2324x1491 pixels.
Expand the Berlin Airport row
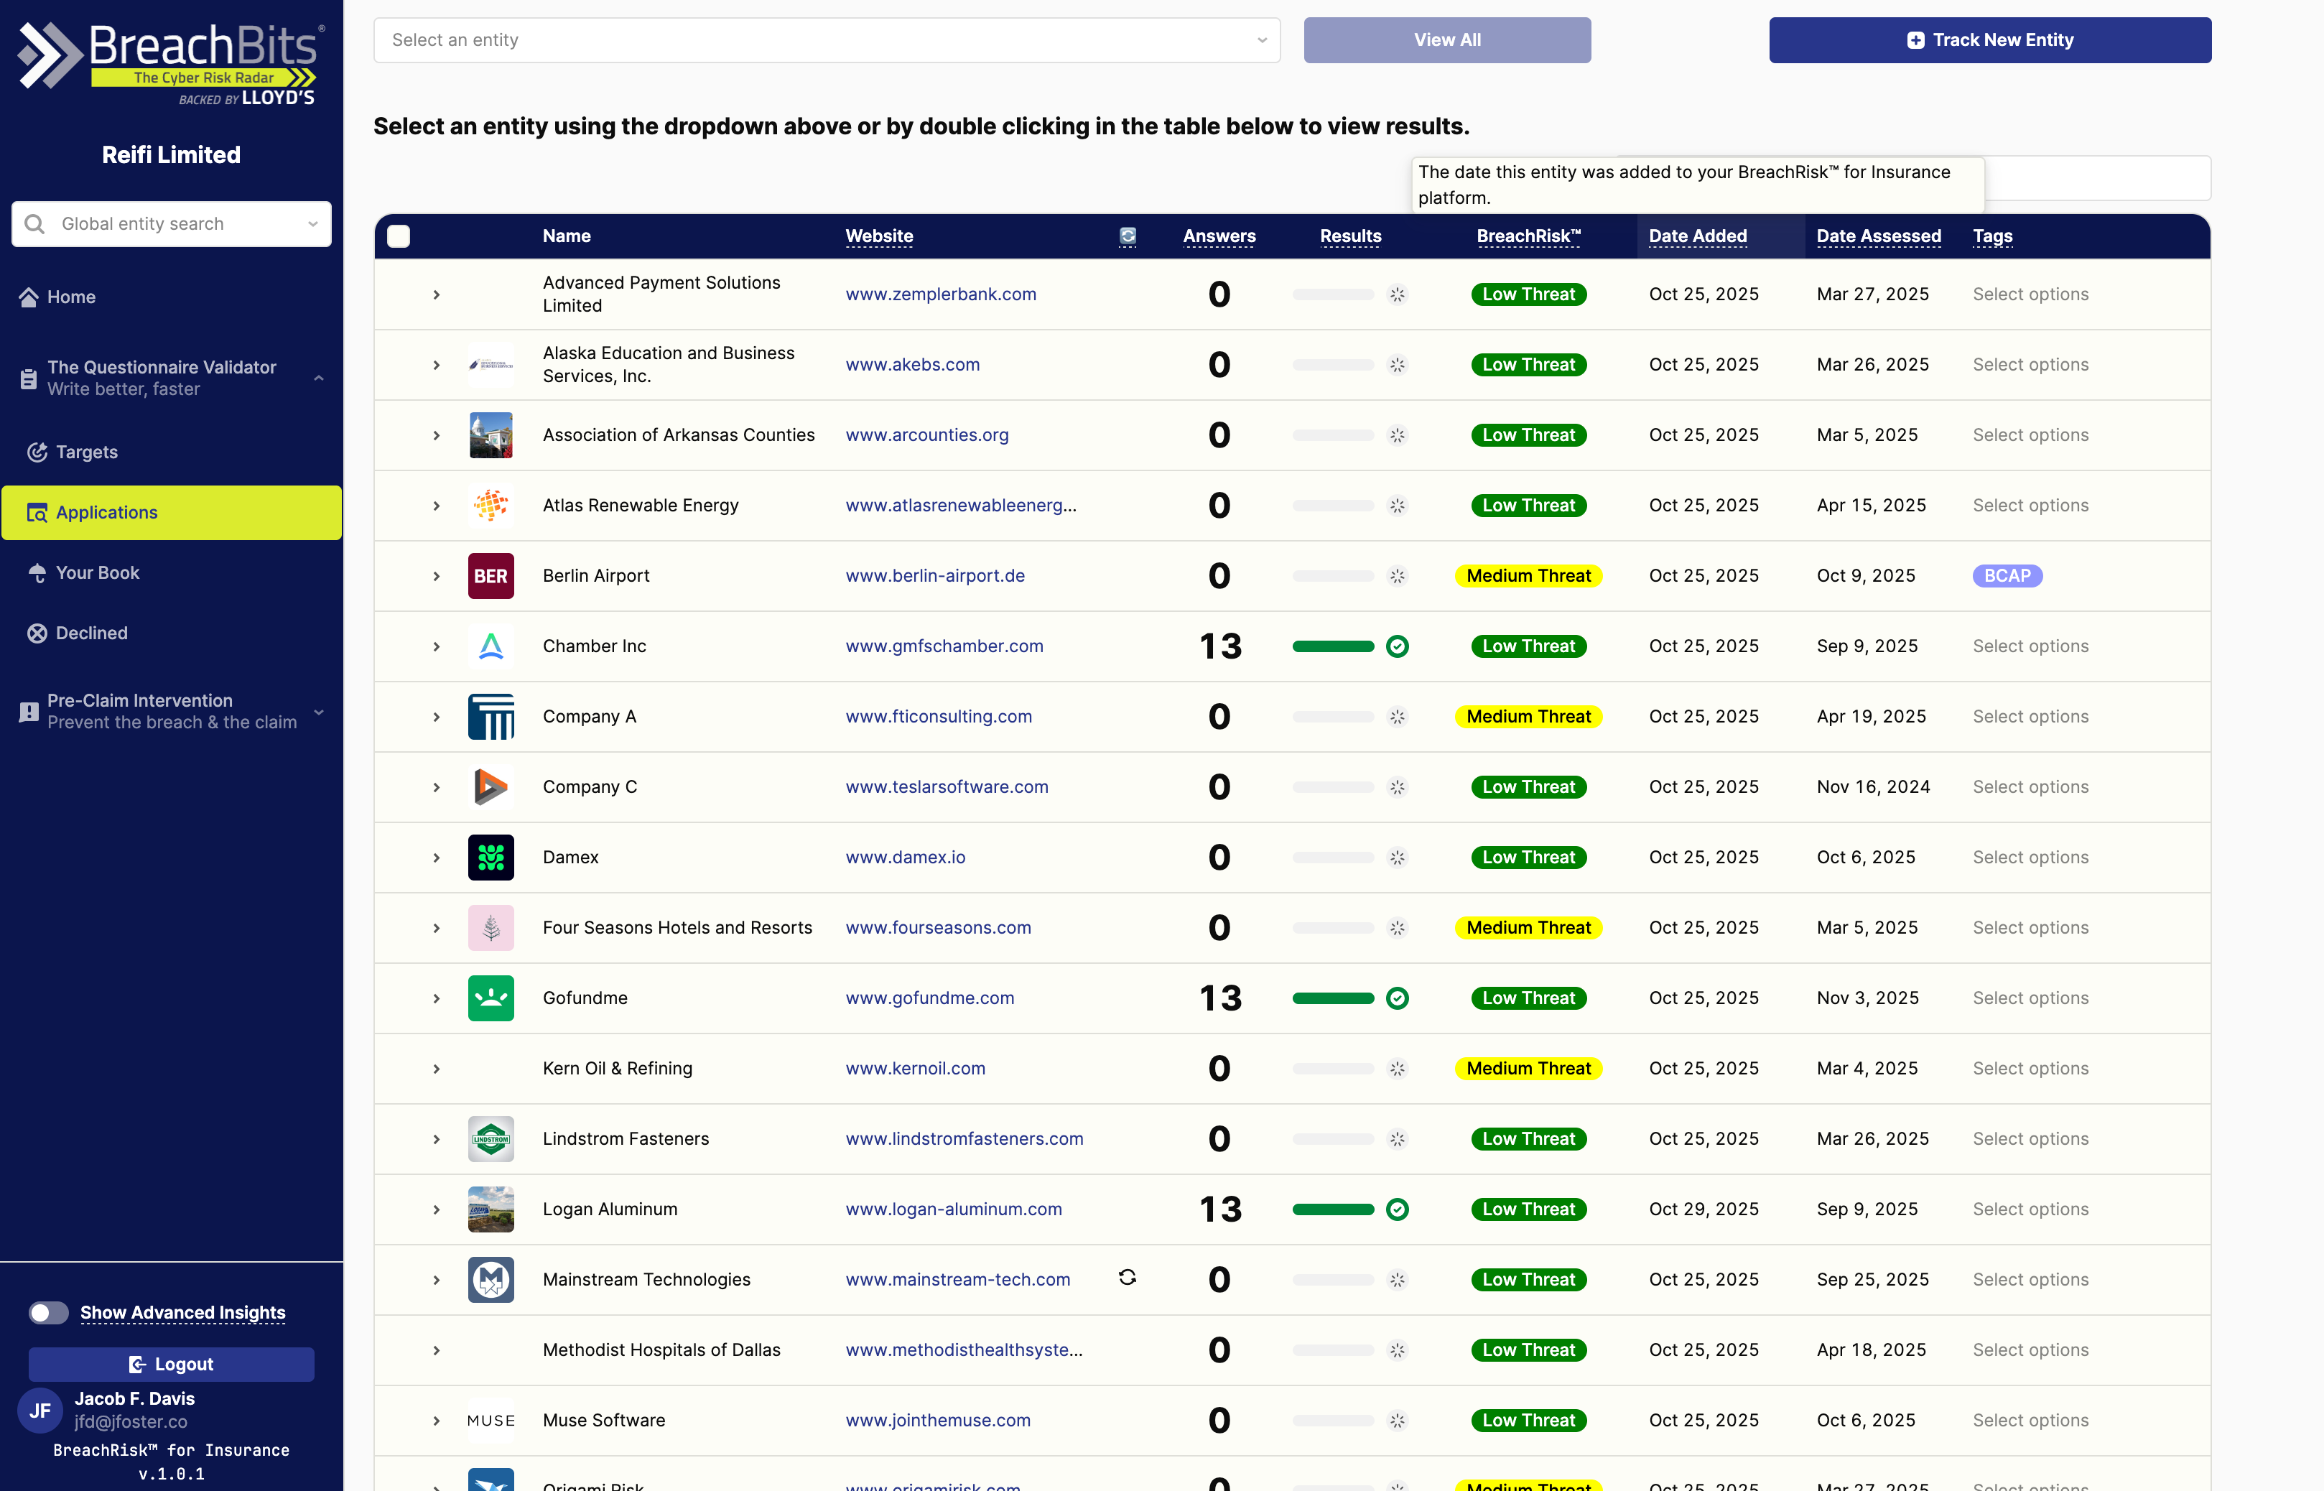[435, 575]
